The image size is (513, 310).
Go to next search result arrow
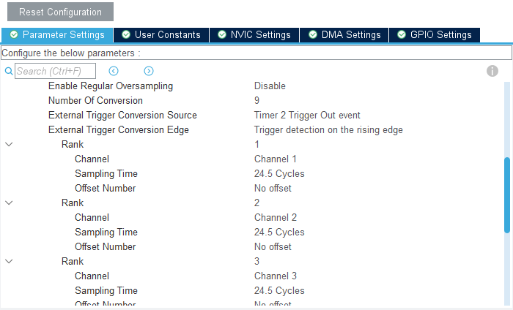coord(149,71)
